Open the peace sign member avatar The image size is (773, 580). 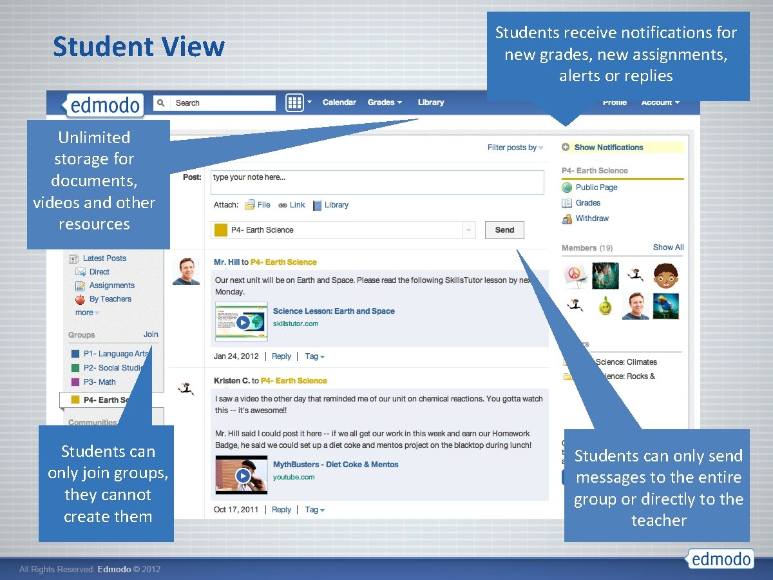coord(575,276)
